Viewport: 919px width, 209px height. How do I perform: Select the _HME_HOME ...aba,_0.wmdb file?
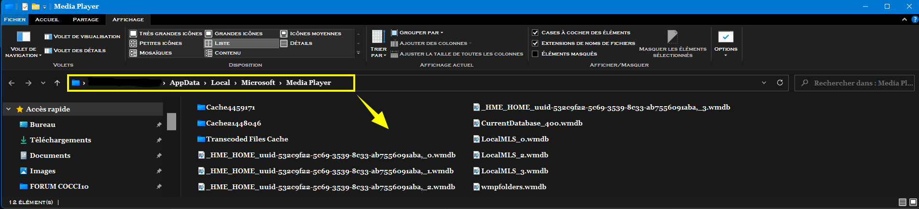click(327, 155)
